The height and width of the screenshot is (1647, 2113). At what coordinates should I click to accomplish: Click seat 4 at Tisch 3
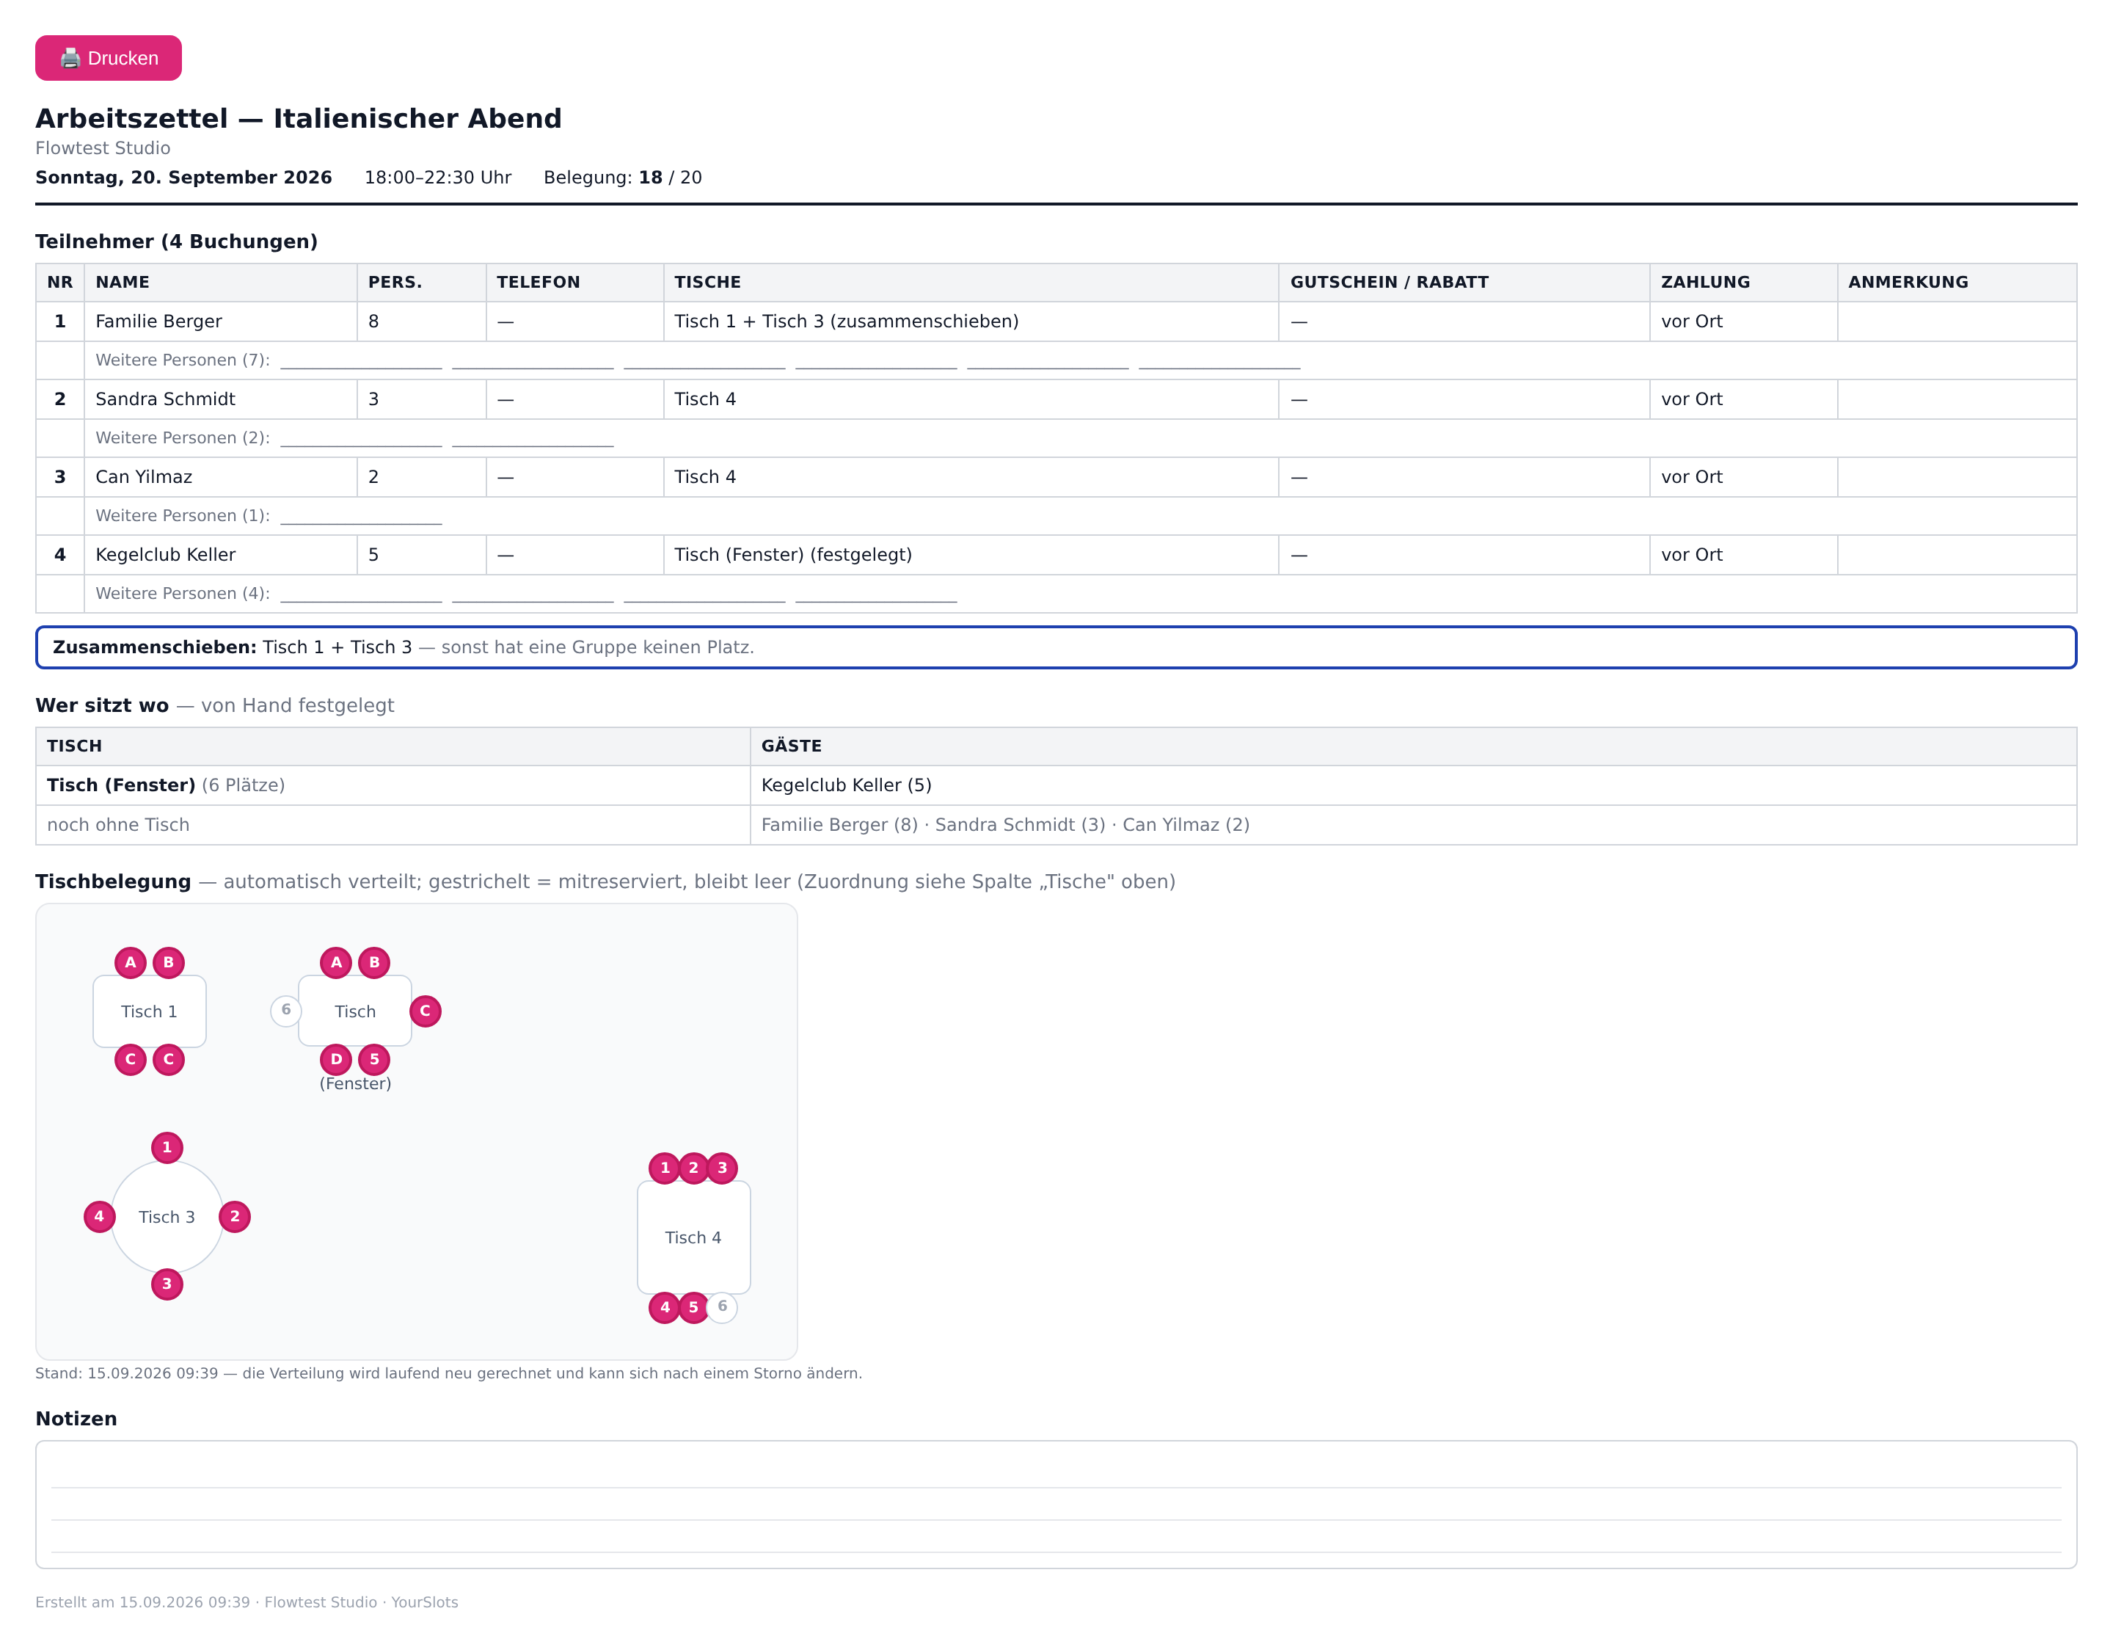[x=99, y=1216]
